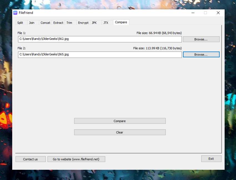Exit the FileFriend application
Viewport: 236px width, 180px height.
coord(211,159)
